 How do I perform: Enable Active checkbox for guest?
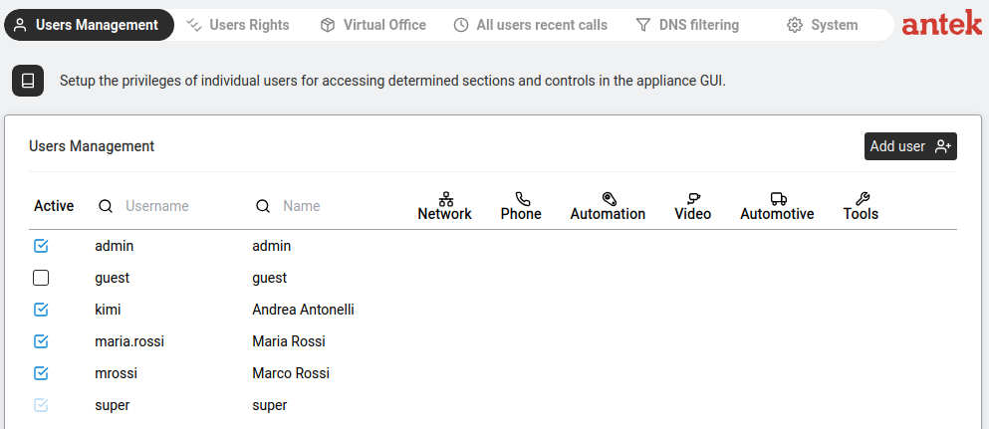tap(41, 278)
